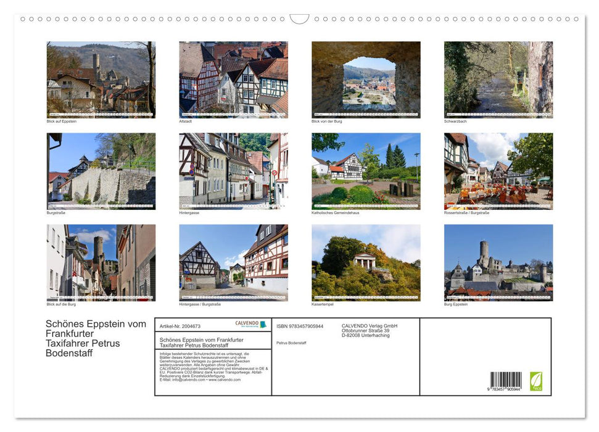
Task: Click the Burg Eppstein castle photo
Action: pos(498,262)
